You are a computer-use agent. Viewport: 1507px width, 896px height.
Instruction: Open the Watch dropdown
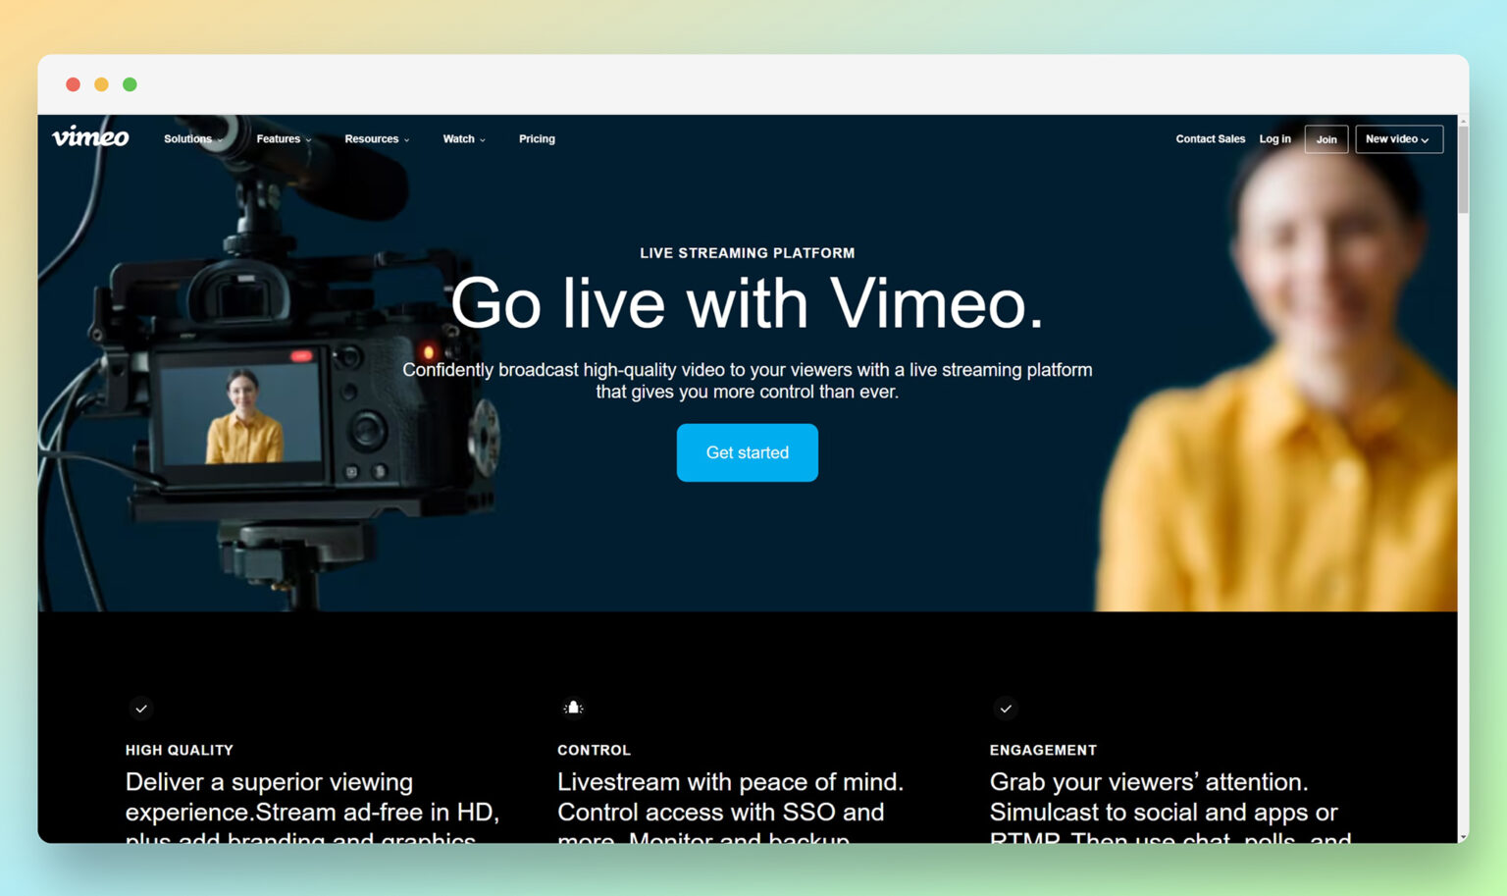coord(463,138)
